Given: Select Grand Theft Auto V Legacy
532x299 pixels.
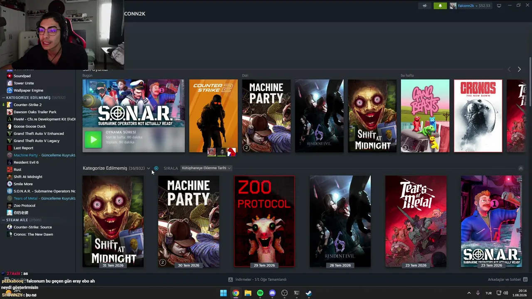Looking at the screenshot, I should coord(37,141).
